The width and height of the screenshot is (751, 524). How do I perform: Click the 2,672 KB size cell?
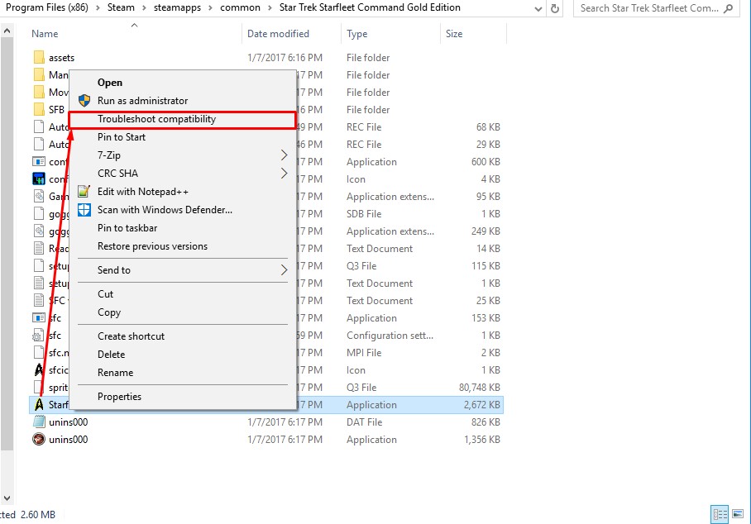(x=482, y=405)
